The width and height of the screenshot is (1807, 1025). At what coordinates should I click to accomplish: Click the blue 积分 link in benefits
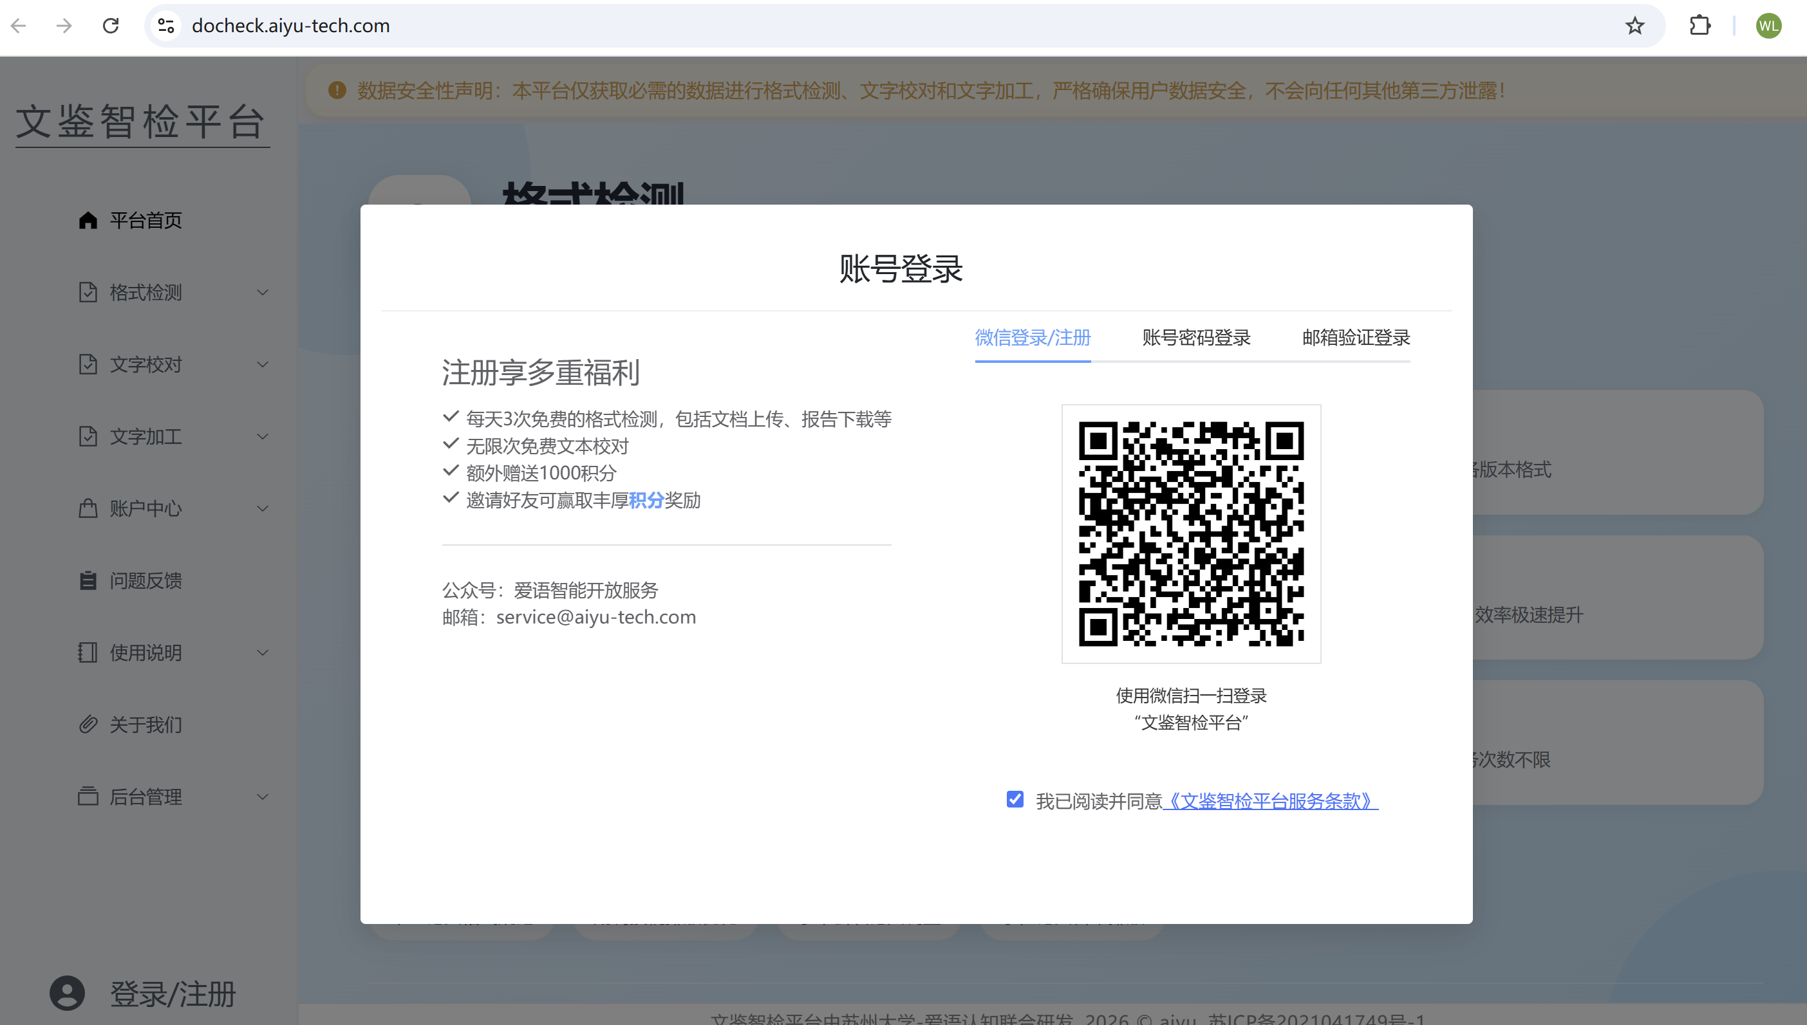coord(646,501)
